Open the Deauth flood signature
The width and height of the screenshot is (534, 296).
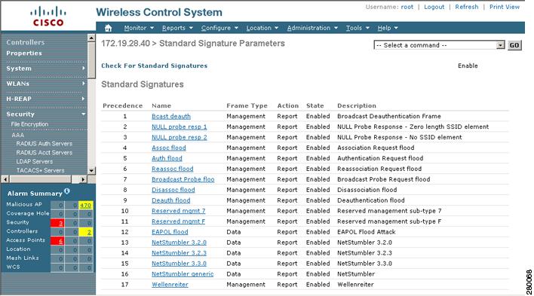pos(171,200)
